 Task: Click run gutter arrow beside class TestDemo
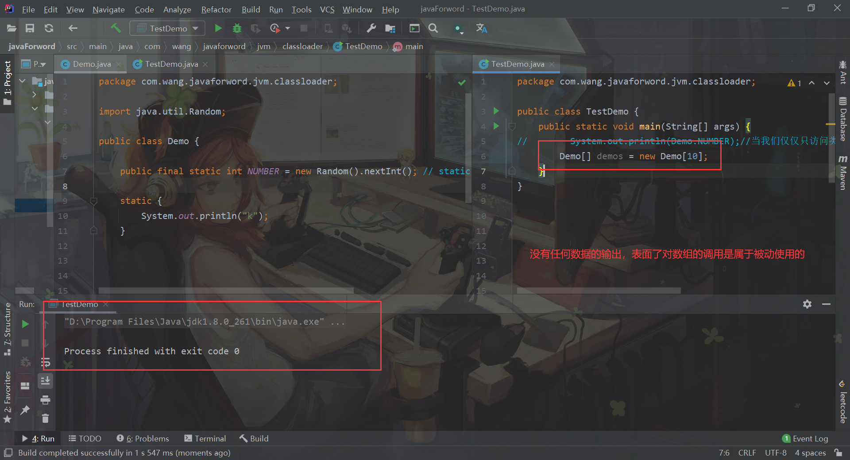click(x=496, y=111)
